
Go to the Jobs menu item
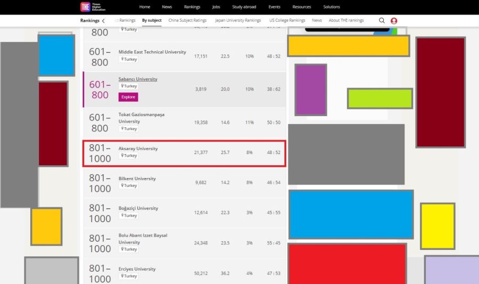coord(216,7)
